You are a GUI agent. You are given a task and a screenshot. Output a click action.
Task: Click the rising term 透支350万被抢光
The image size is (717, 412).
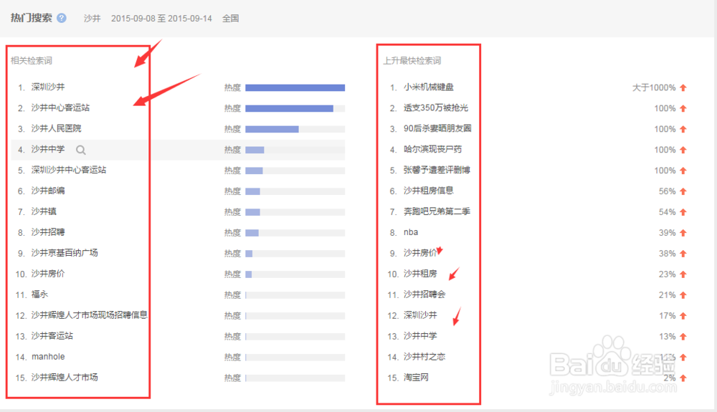436,107
